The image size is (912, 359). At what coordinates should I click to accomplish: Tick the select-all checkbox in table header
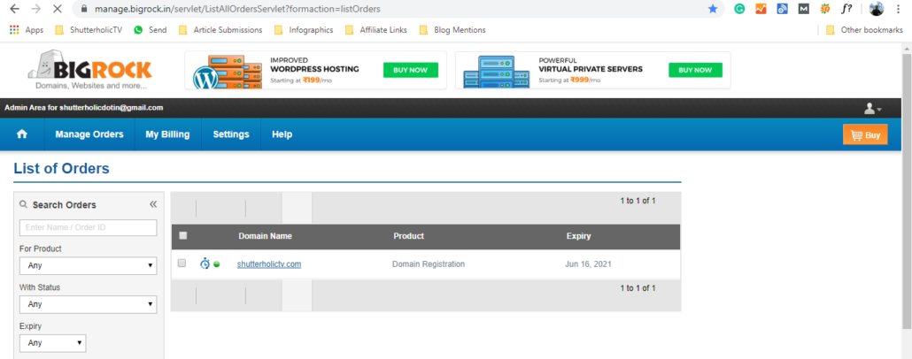[183, 236]
